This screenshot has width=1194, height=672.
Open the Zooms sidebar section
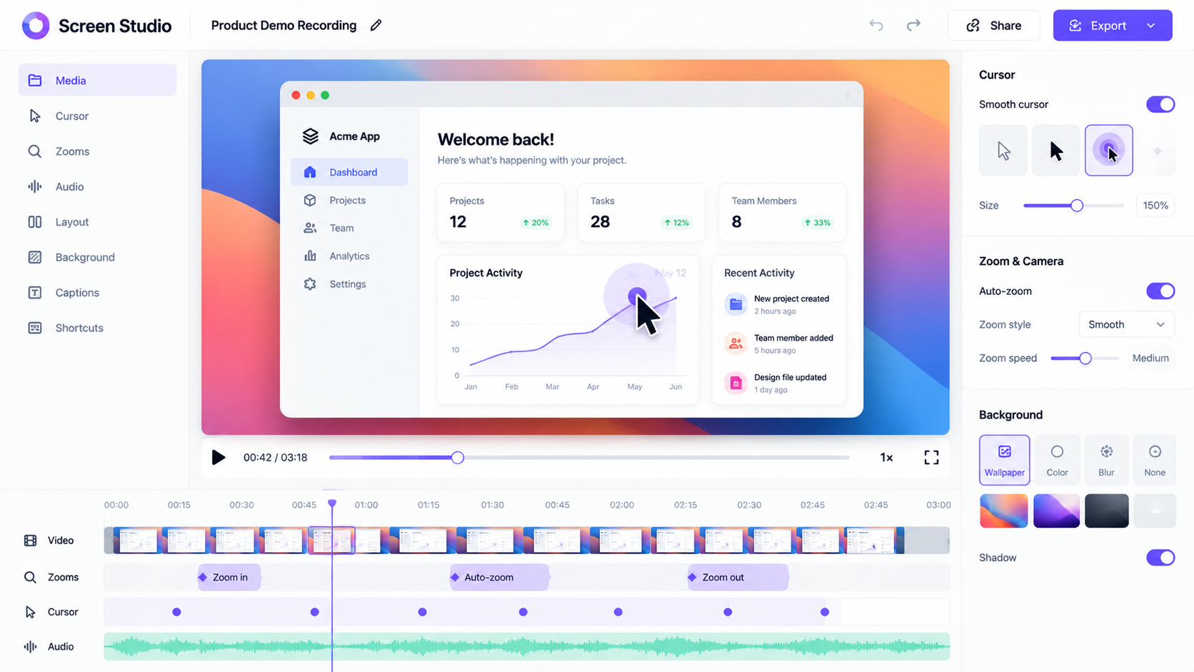98,151
